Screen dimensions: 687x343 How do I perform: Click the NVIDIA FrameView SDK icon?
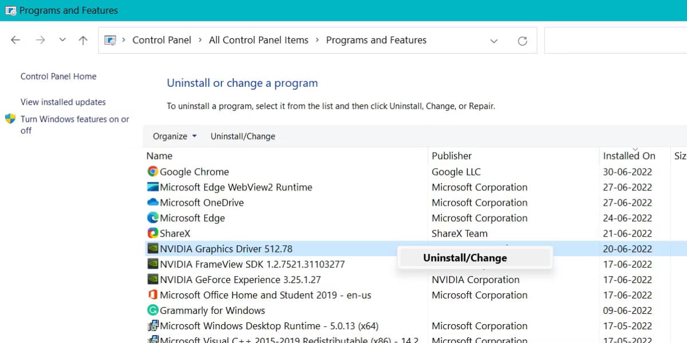click(153, 264)
